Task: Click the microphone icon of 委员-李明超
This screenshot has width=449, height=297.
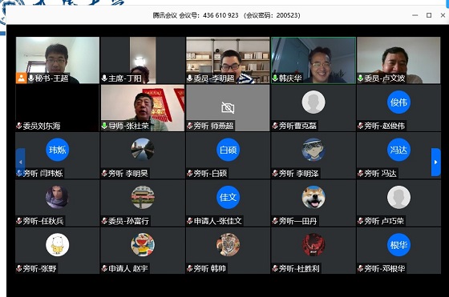Action: (189, 78)
